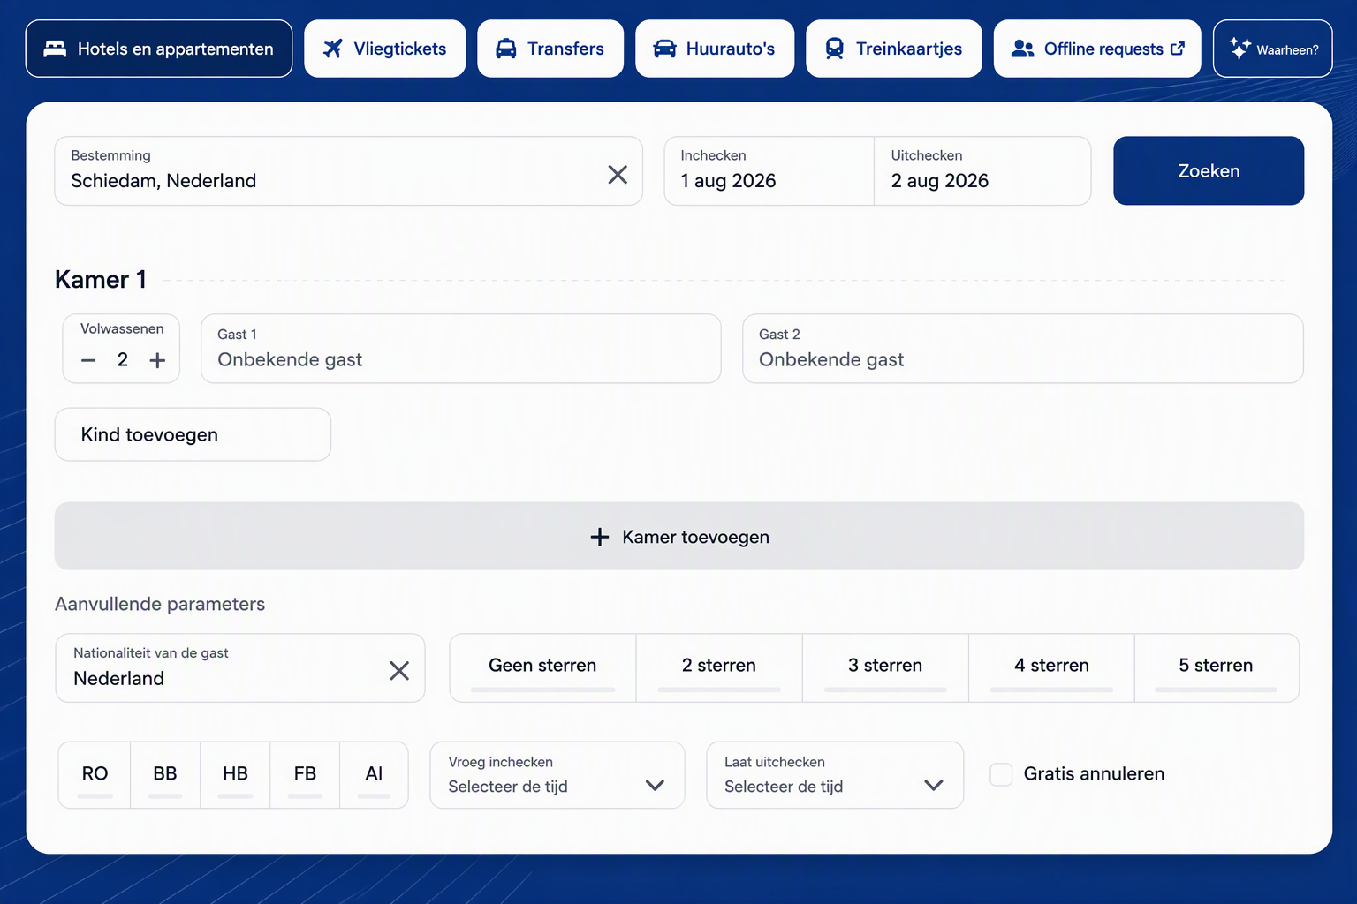Viewport: 1357px width, 904px height.
Task: Open the Laat uitchecken time dropdown
Action: tap(835, 775)
